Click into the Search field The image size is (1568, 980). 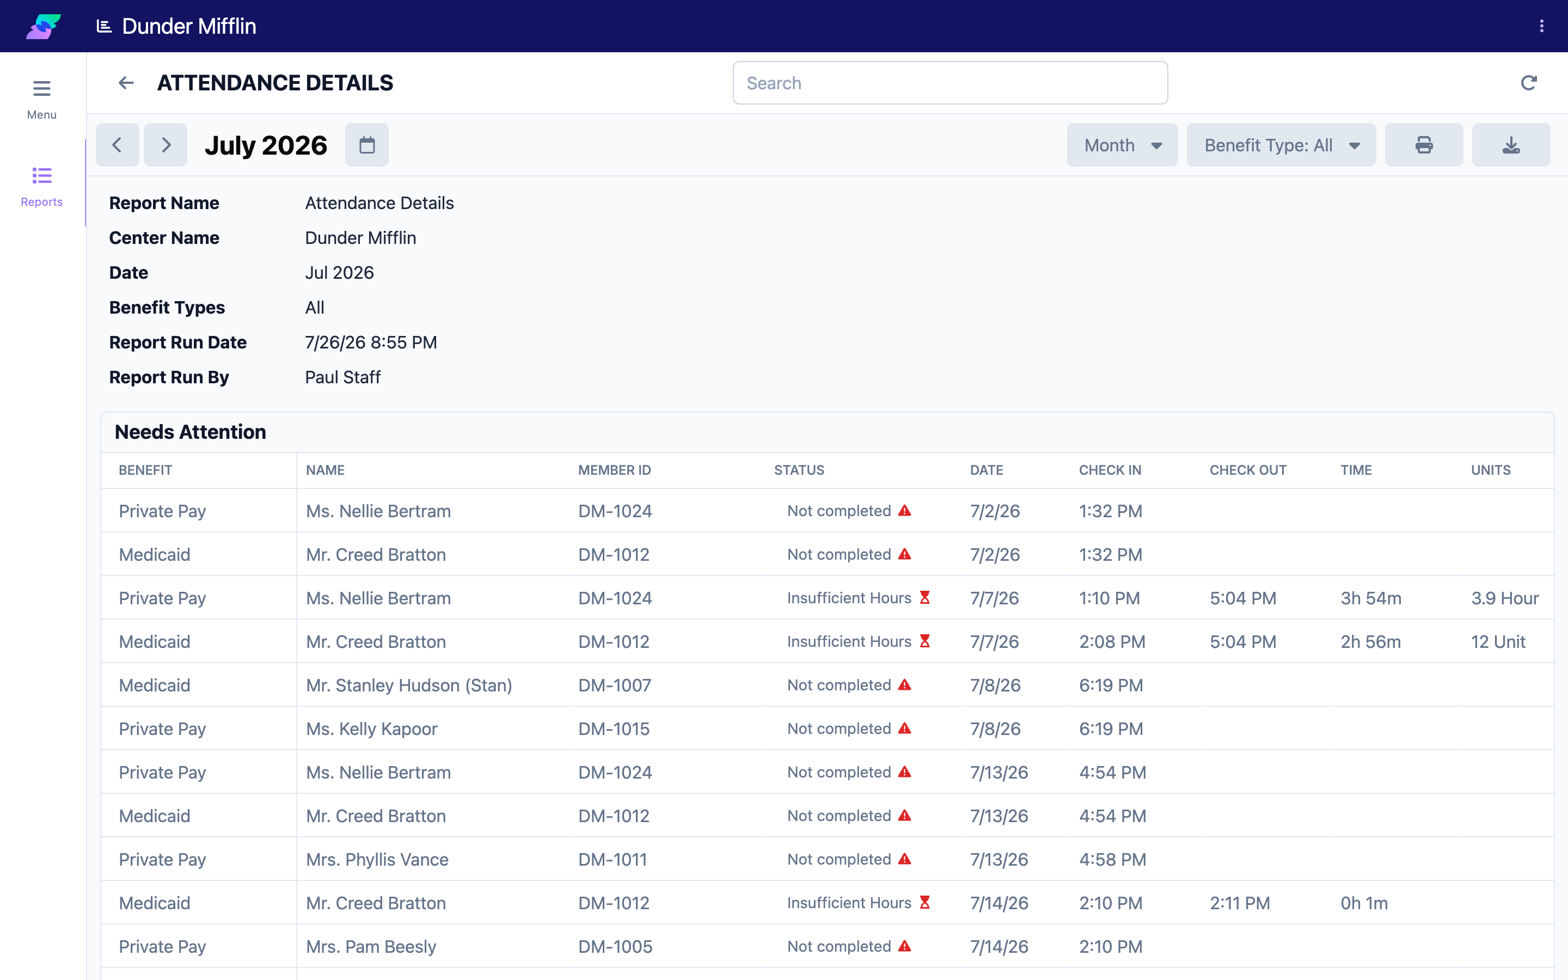click(x=950, y=83)
